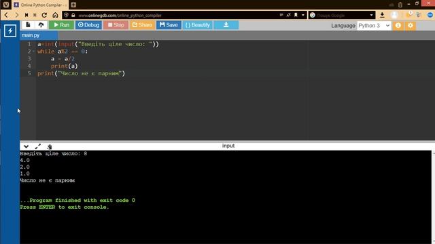Click the "Program finished with exit code 0" message
Image resolution: width=435 pixels, height=244 pixels.
pyautogui.click(x=77, y=201)
